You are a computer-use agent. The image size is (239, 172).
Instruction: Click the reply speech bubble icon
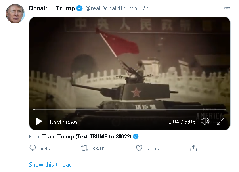(x=33, y=148)
